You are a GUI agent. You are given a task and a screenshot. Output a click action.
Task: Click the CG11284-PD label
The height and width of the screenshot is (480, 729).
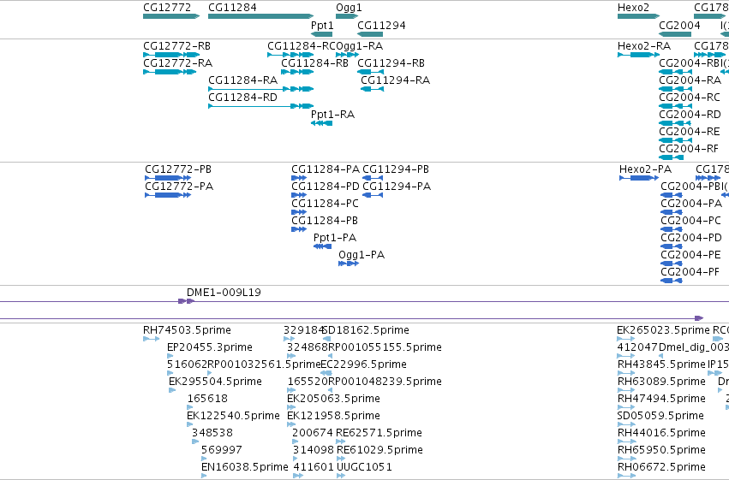pyautogui.click(x=326, y=187)
